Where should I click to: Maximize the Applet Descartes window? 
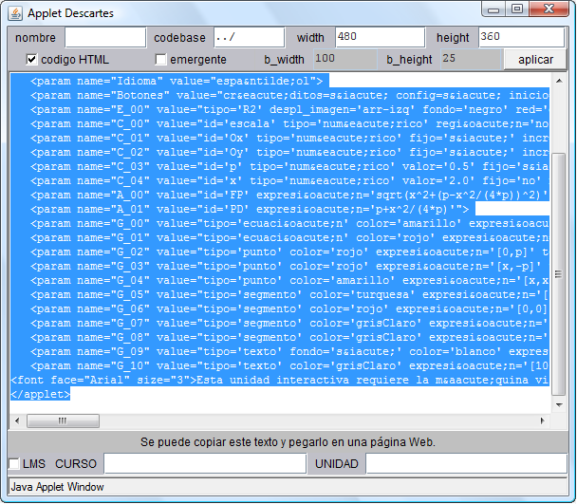coord(517,9)
